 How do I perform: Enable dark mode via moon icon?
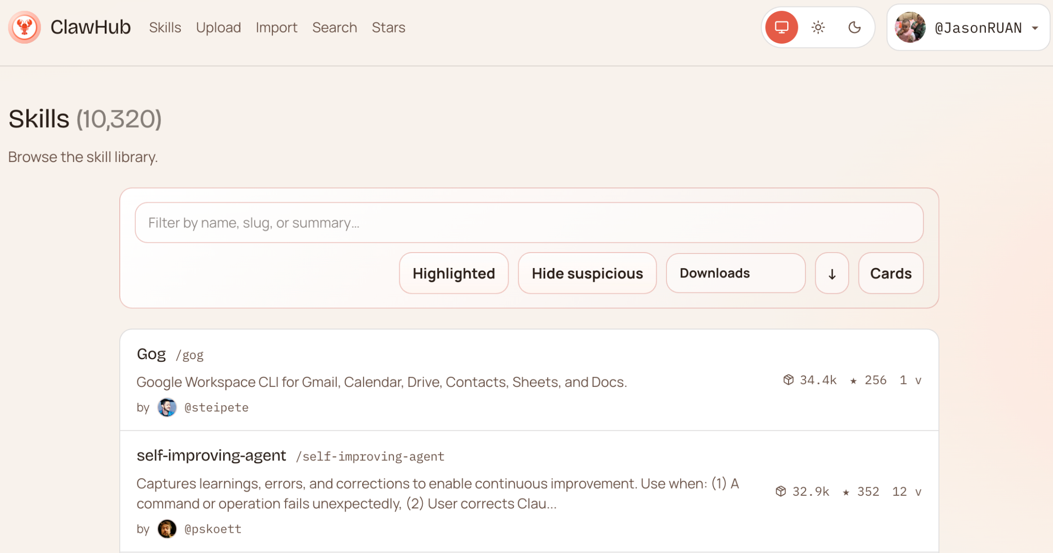[x=855, y=27]
